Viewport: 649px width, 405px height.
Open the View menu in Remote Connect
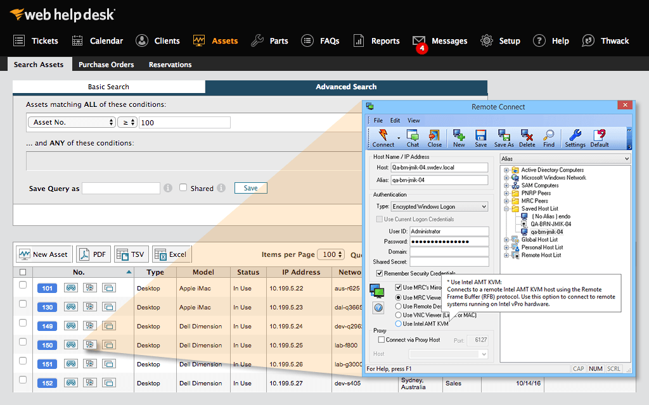click(x=414, y=120)
